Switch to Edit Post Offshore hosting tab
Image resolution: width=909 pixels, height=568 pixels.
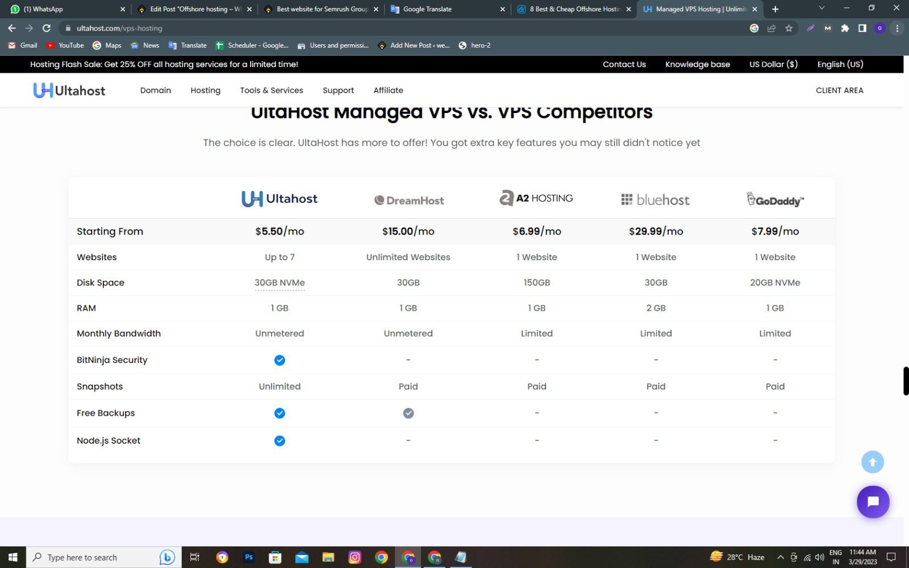point(195,9)
